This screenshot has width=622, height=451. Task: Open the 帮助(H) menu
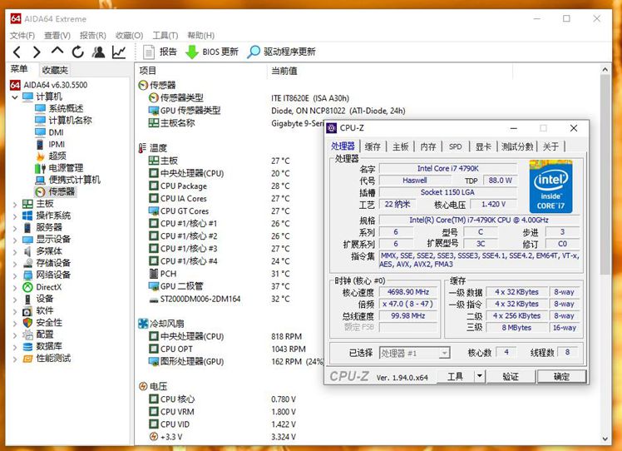tap(201, 35)
